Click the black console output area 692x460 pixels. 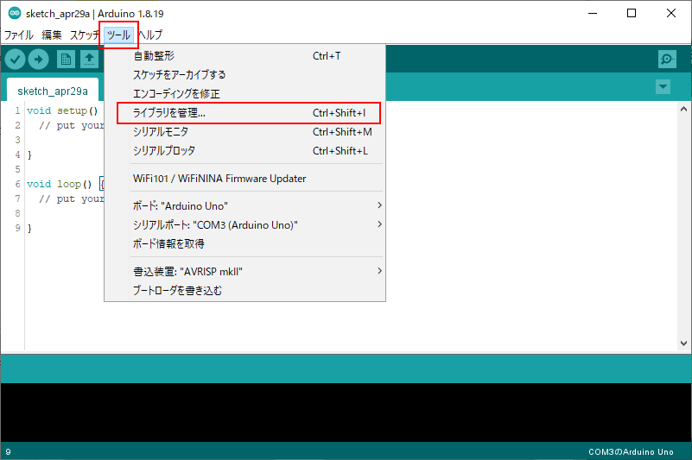click(346, 412)
